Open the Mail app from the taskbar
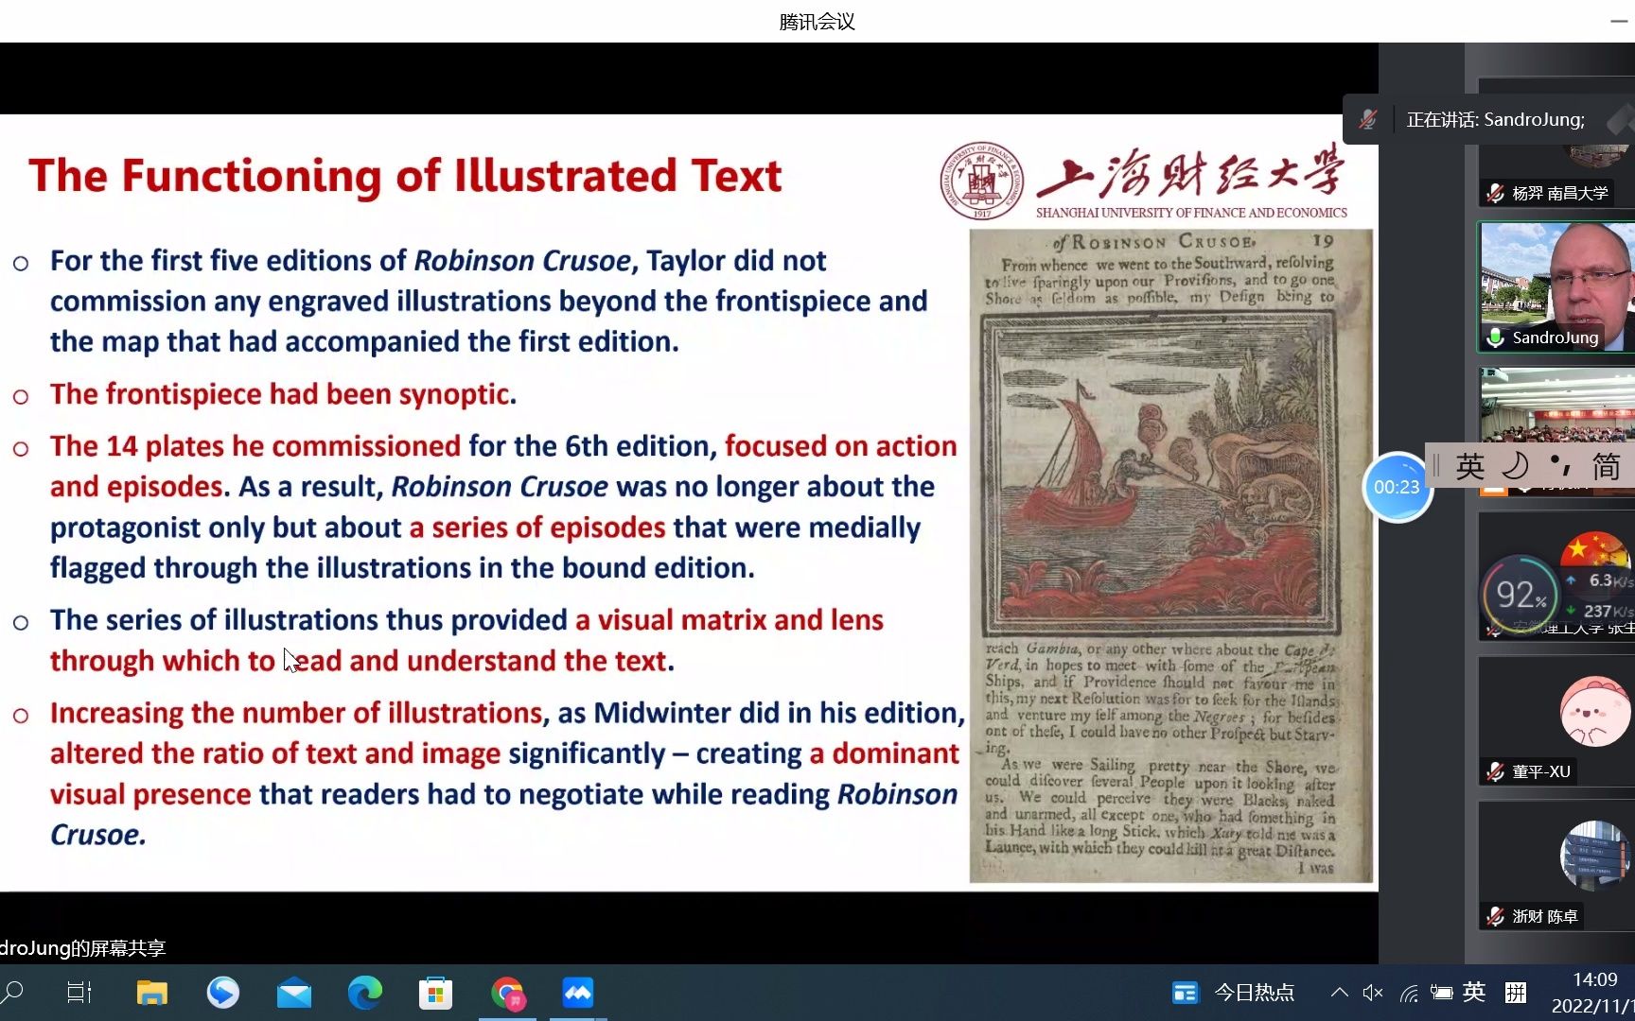Screen dimensions: 1635x1021 click(294, 993)
